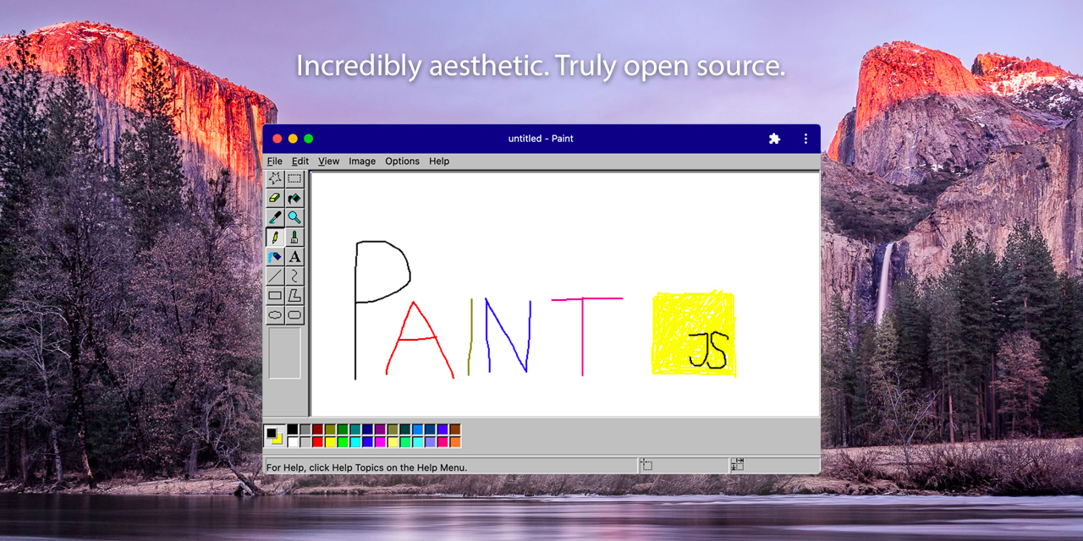
Task: Select the Eraser tool
Action: (x=275, y=197)
